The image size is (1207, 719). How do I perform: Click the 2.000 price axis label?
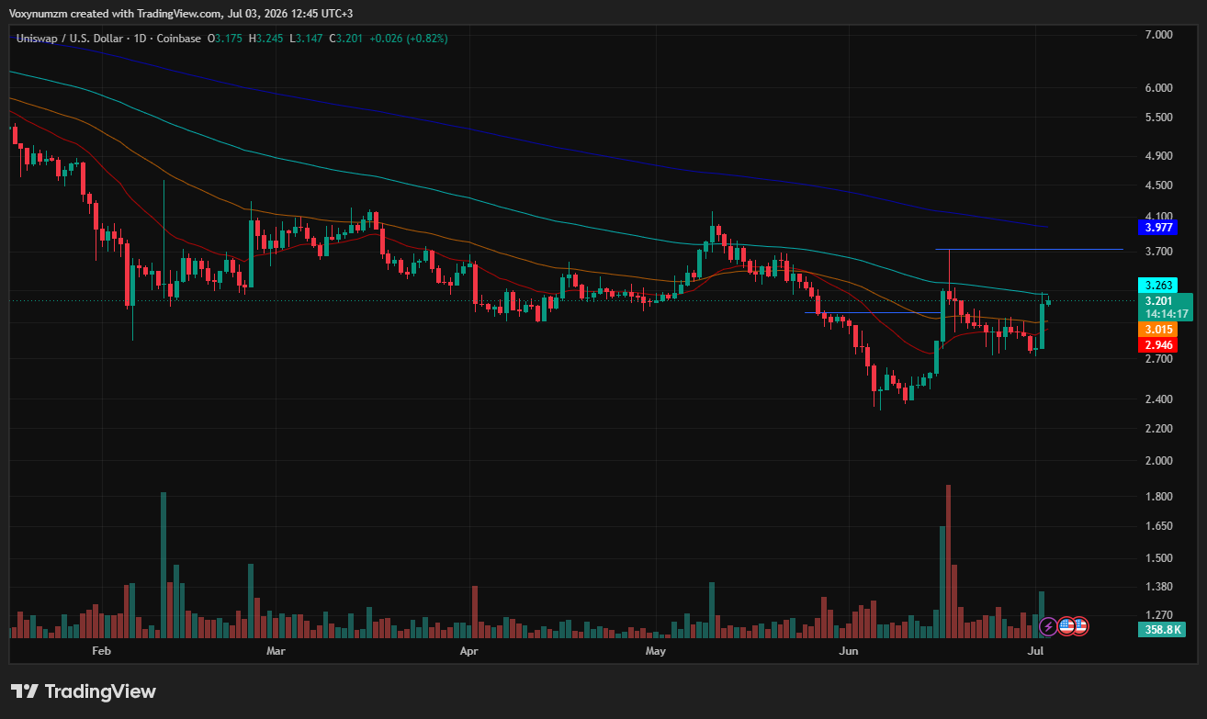click(1160, 461)
